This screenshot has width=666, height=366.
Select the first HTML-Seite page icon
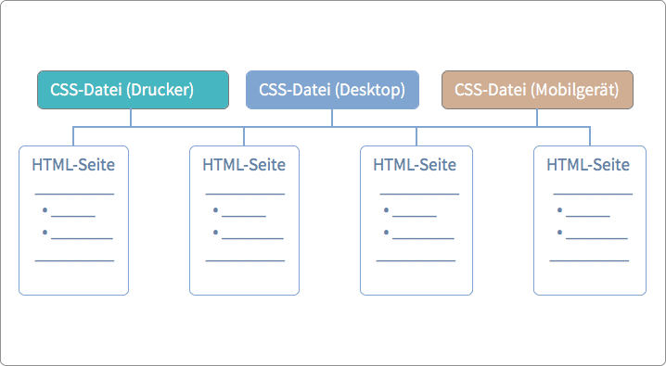[74, 221]
